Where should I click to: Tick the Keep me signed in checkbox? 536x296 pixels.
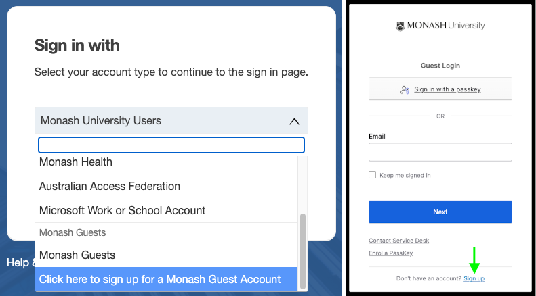[372, 175]
